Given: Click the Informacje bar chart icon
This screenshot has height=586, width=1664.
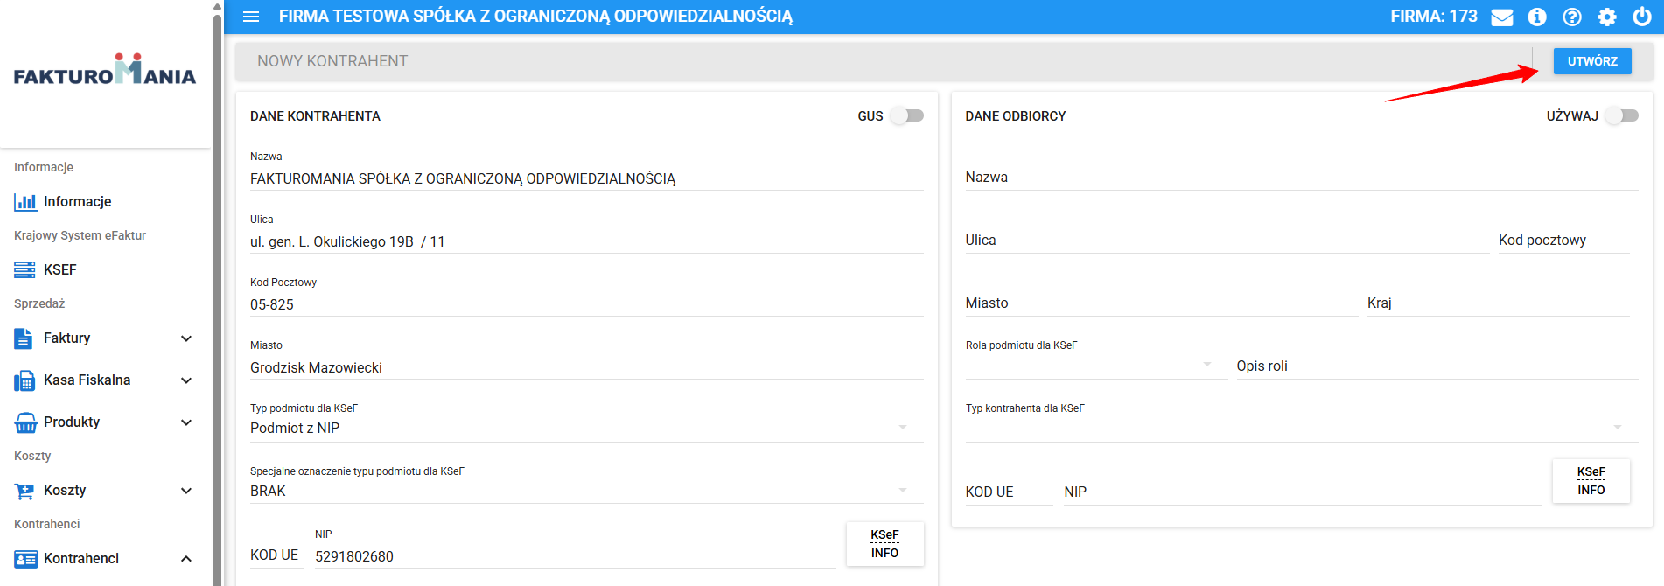Looking at the screenshot, I should click(25, 202).
